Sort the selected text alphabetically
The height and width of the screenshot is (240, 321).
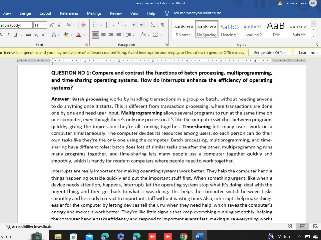tap(153, 25)
